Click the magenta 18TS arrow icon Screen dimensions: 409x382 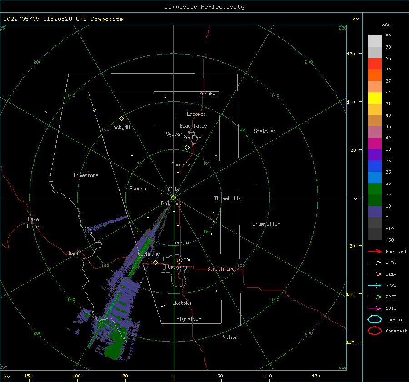tap(374, 308)
